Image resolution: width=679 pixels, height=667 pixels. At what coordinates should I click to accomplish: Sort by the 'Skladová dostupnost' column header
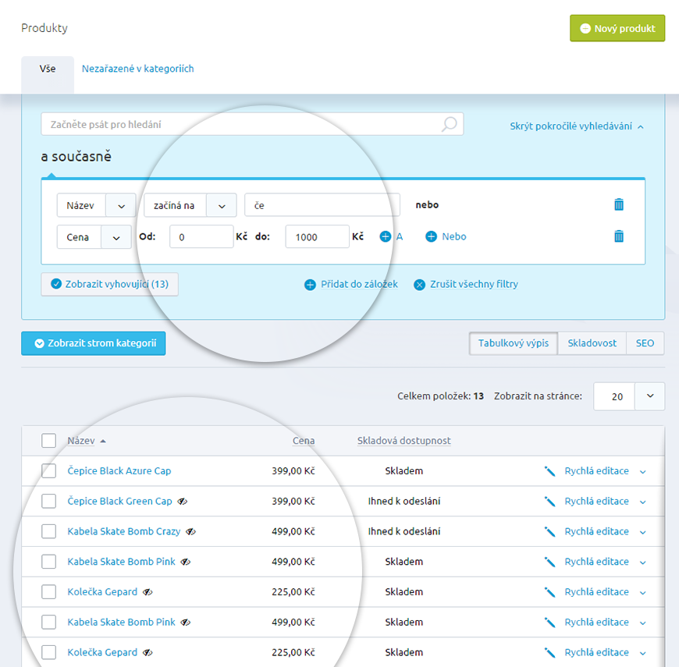click(x=404, y=441)
